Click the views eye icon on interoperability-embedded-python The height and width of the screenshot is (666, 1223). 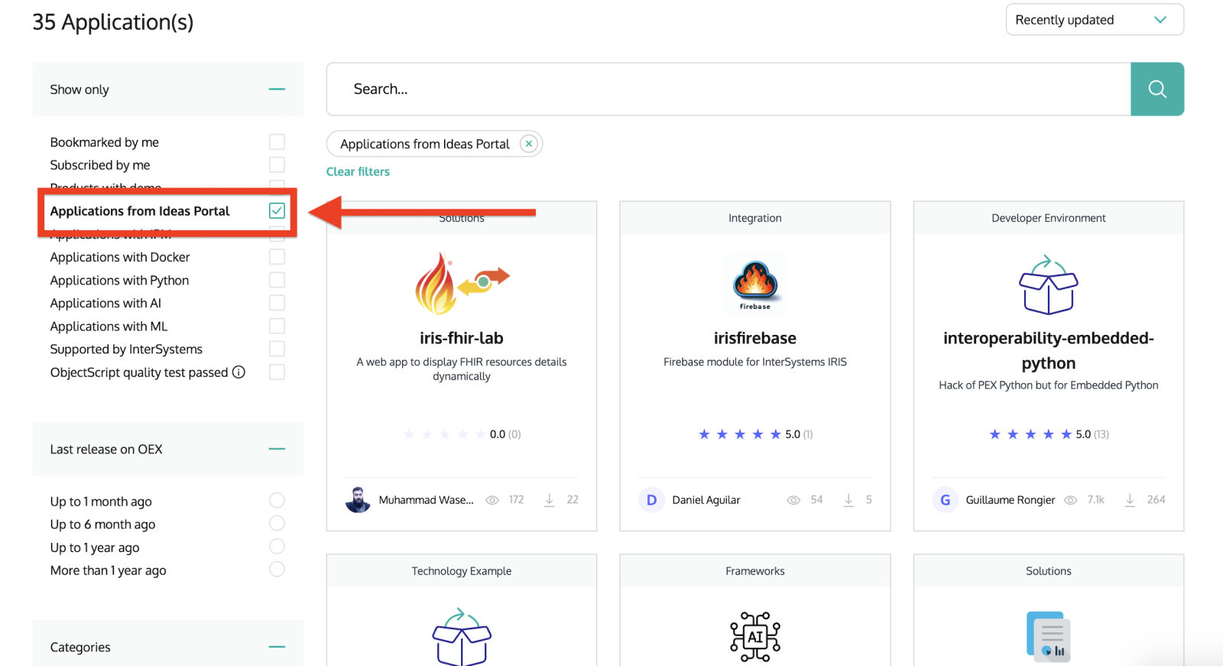(1071, 500)
